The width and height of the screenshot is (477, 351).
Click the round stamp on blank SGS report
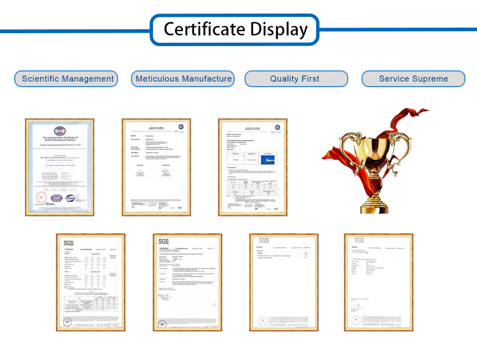pyautogui.click(x=263, y=321)
